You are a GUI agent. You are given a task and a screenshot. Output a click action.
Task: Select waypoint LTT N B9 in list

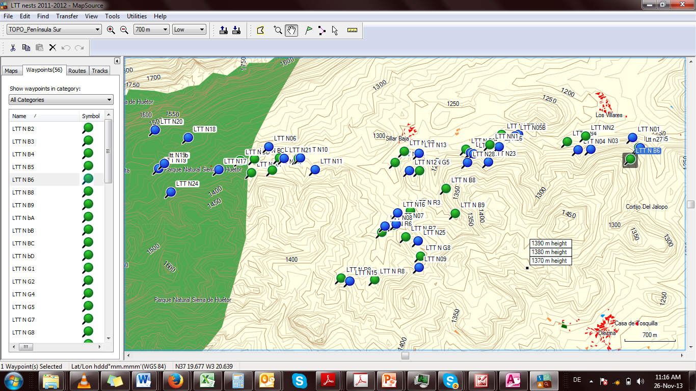point(23,205)
